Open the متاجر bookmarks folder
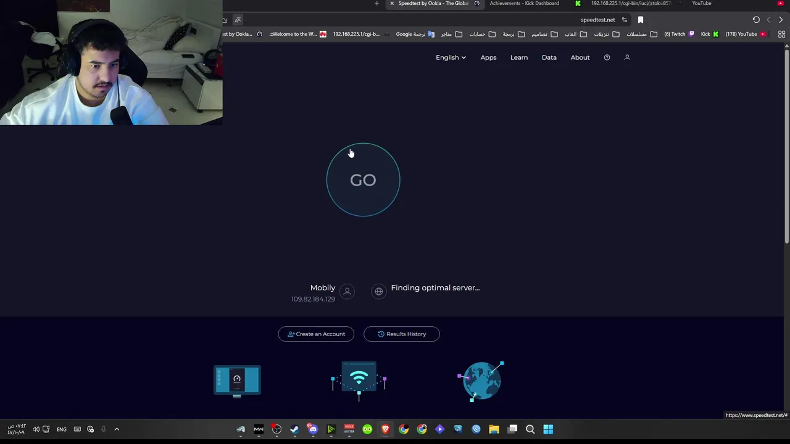The height and width of the screenshot is (444, 790). [x=452, y=34]
